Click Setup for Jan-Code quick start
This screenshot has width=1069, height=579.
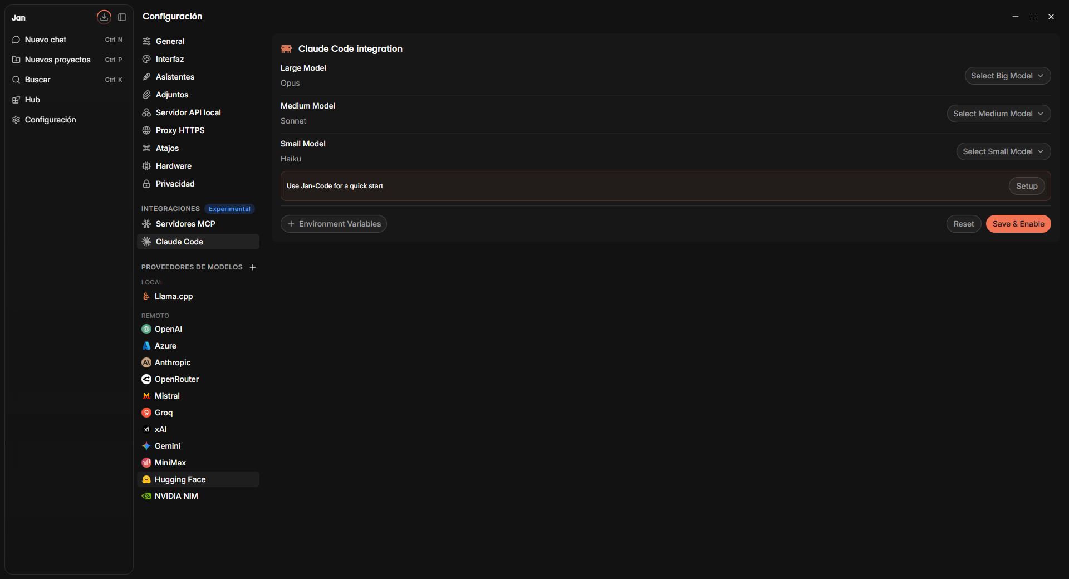point(1027,186)
